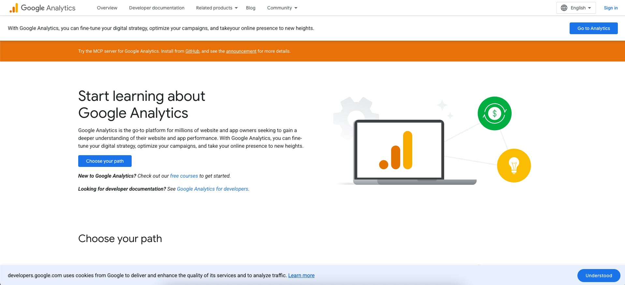Expand the Community dropdown menu

click(x=282, y=8)
